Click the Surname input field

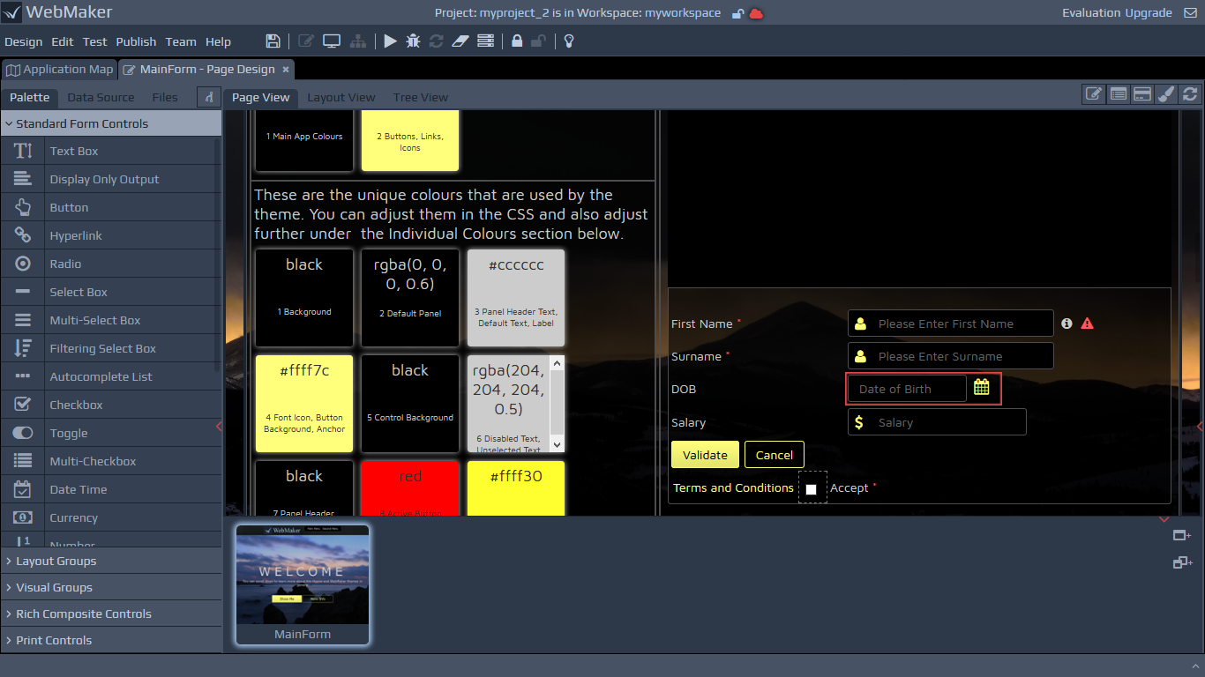951,356
